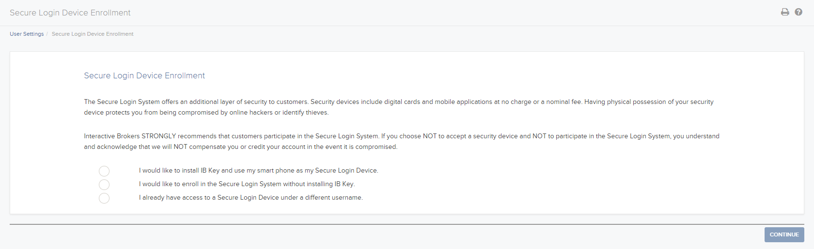Go back to User Settings breadcrumb
814x249 pixels.
pyautogui.click(x=27, y=34)
